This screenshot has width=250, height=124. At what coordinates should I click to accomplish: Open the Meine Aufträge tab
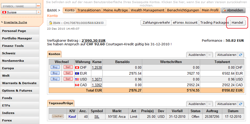pos(115,10)
